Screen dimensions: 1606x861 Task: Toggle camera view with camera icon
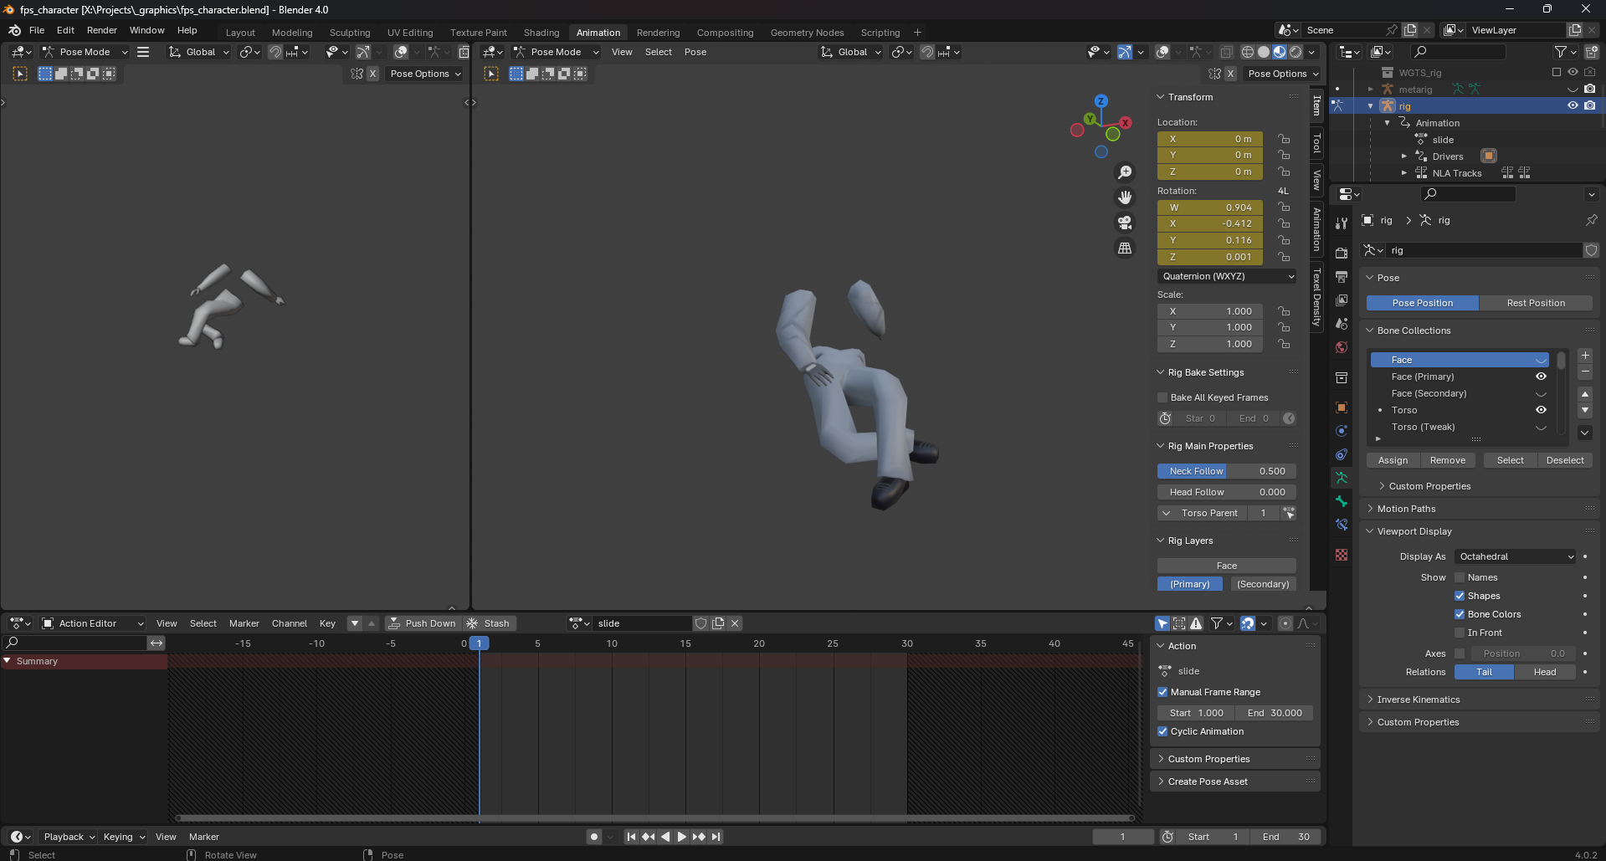(x=1125, y=223)
